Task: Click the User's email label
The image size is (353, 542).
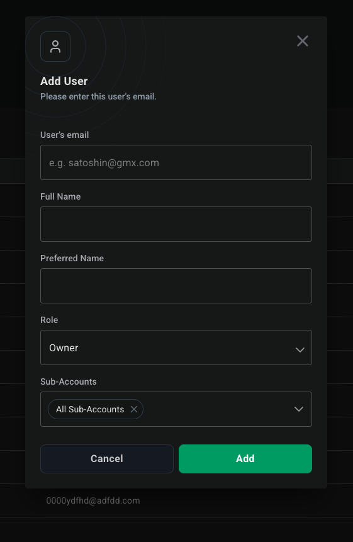Action: pos(65,135)
